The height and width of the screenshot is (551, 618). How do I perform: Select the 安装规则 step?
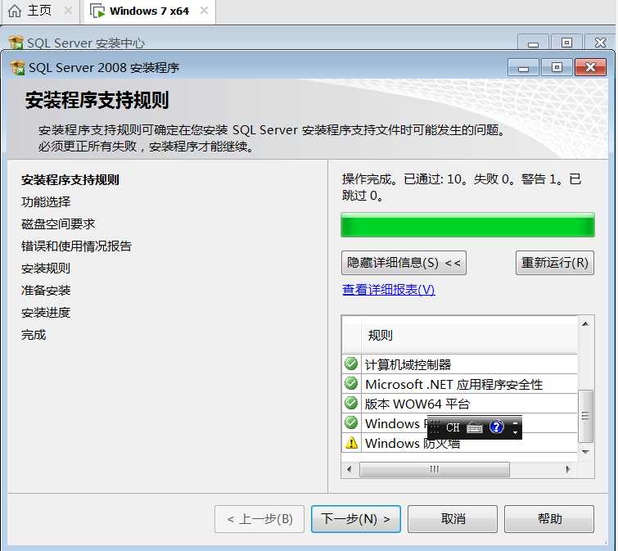pos(46,269)
